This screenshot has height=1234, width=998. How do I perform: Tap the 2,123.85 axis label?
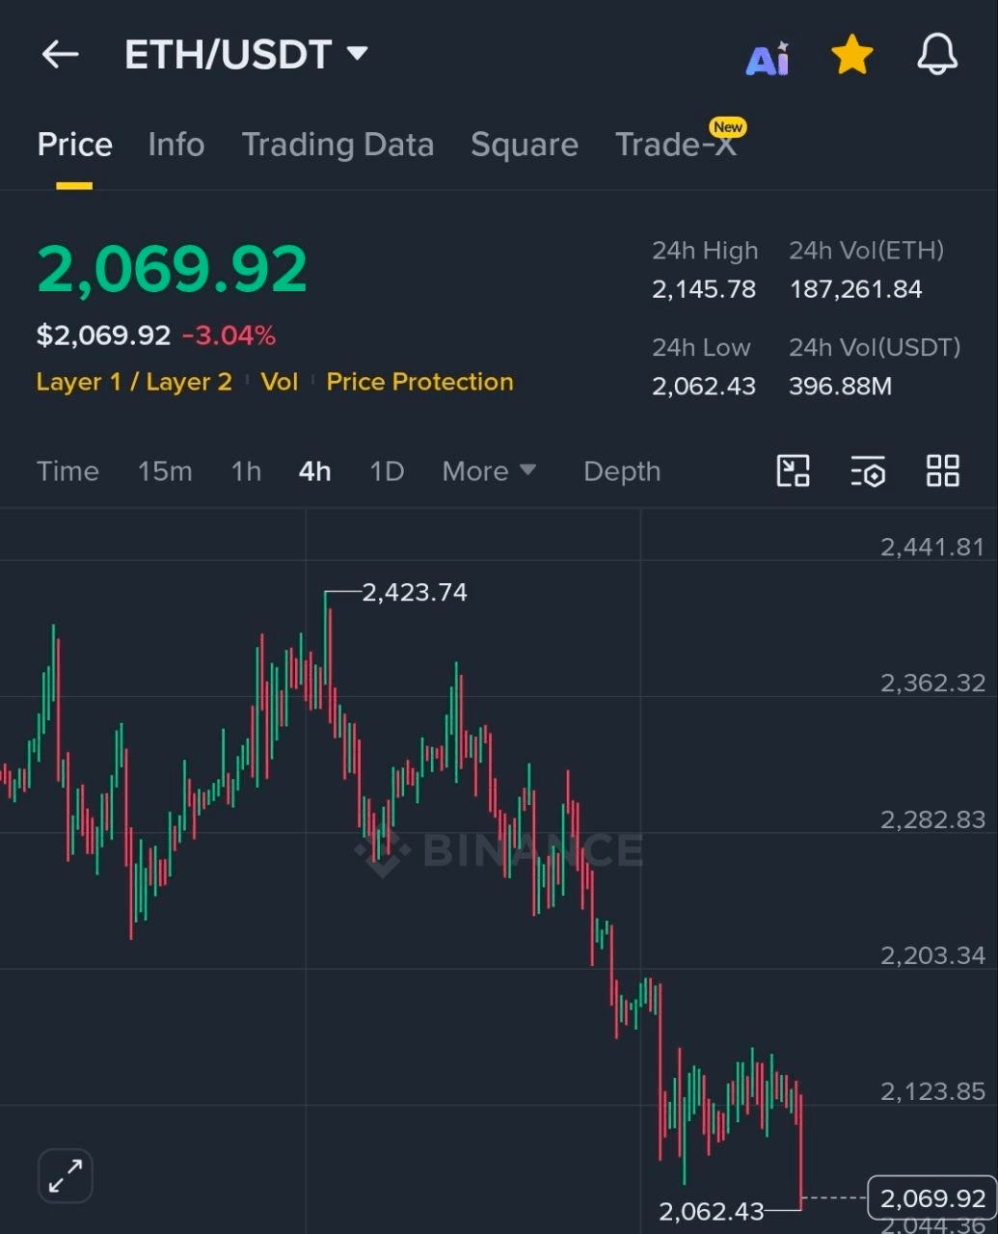[932, 1091]
